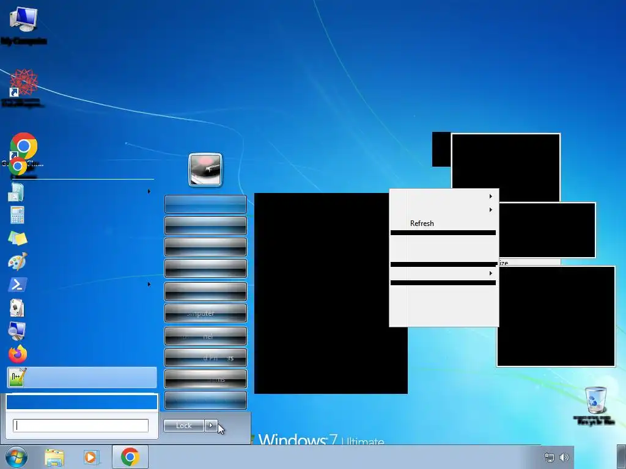Expand the jump list arrow beside documents icon
626x469 pixels.
coord(149,191)
